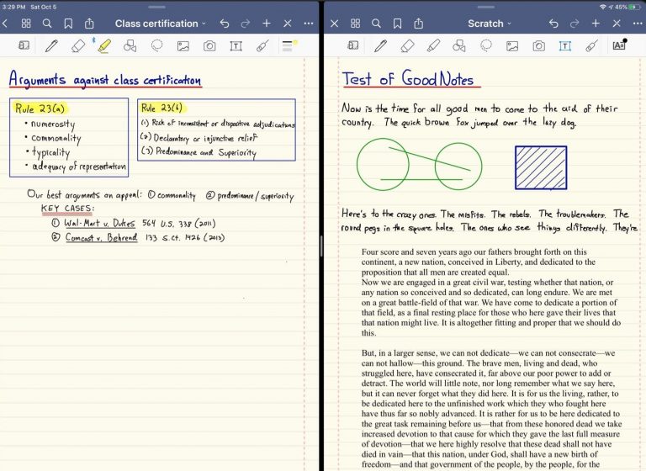
Task: Tap the left green circle drawing
Action: 383,164
